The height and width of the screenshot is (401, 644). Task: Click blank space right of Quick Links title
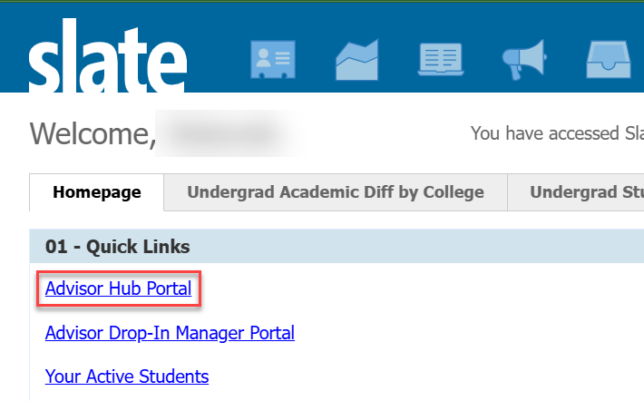[408, 247]
